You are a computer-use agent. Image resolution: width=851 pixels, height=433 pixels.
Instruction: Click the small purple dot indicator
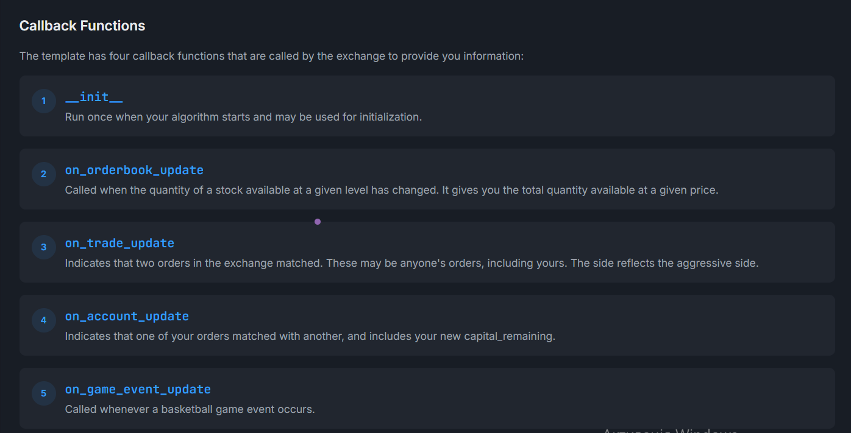pos(318,222)
